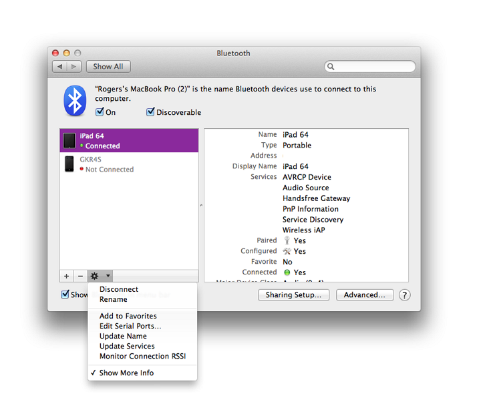Click the pane splitter handle
The height and width of the screenshot is (404, 481).
201,205
